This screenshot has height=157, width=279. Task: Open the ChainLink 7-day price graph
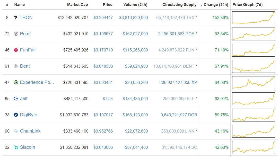click(x=253, y=131)
